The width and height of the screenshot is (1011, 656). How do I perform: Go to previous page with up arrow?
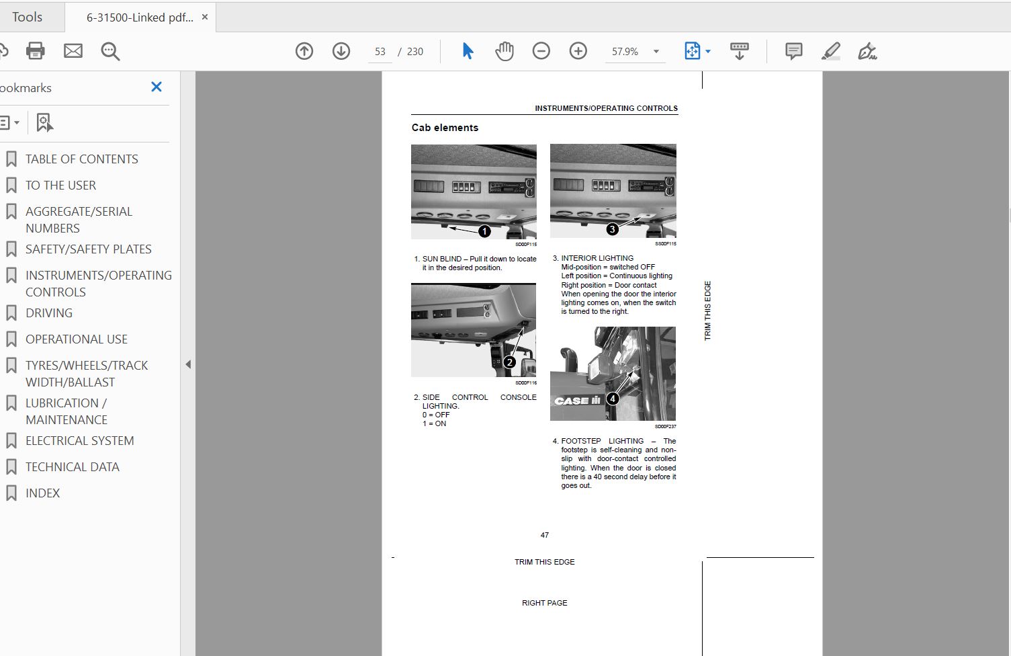click(304, 51)
